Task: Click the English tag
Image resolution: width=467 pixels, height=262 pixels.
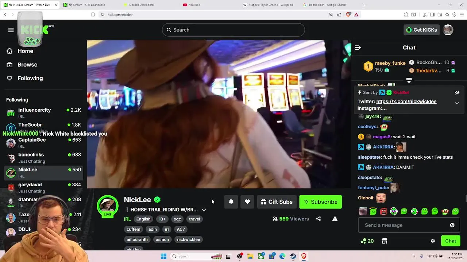Action: pyautogui.click(x=143, y=219)
